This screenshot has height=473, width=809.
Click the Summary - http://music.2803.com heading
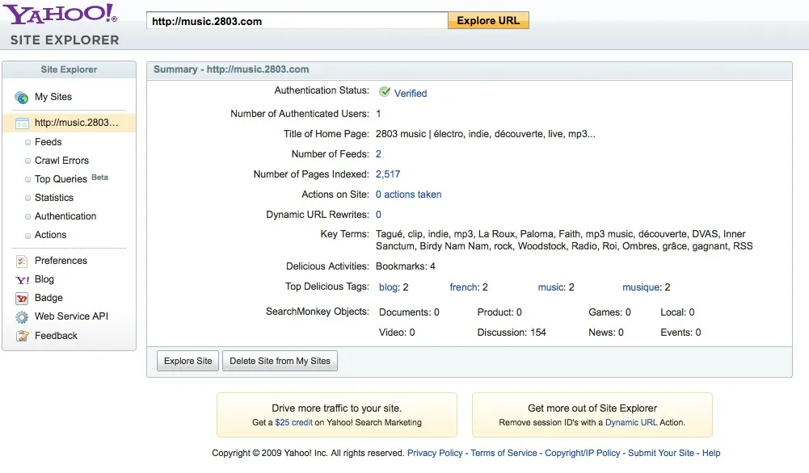click(x=231, y=69)
